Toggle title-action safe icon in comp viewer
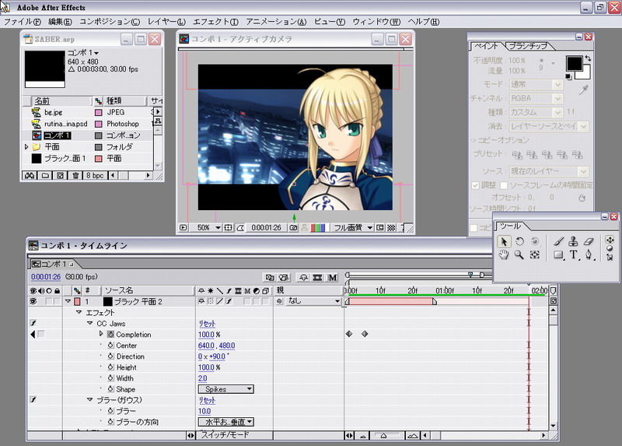 point(228,227)
